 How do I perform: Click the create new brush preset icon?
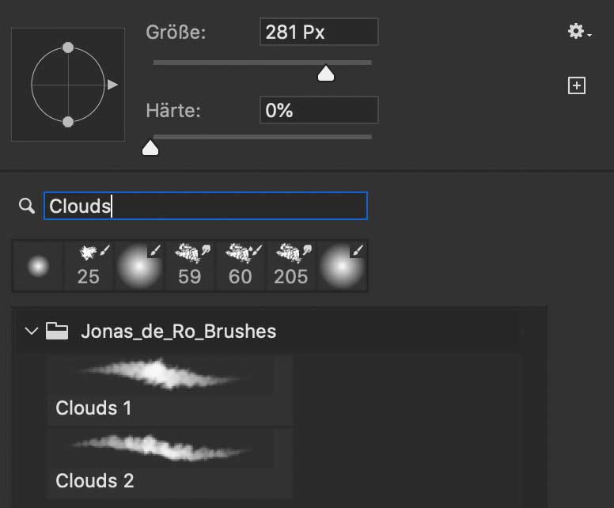pyautogui.click(x=577, y=86)
